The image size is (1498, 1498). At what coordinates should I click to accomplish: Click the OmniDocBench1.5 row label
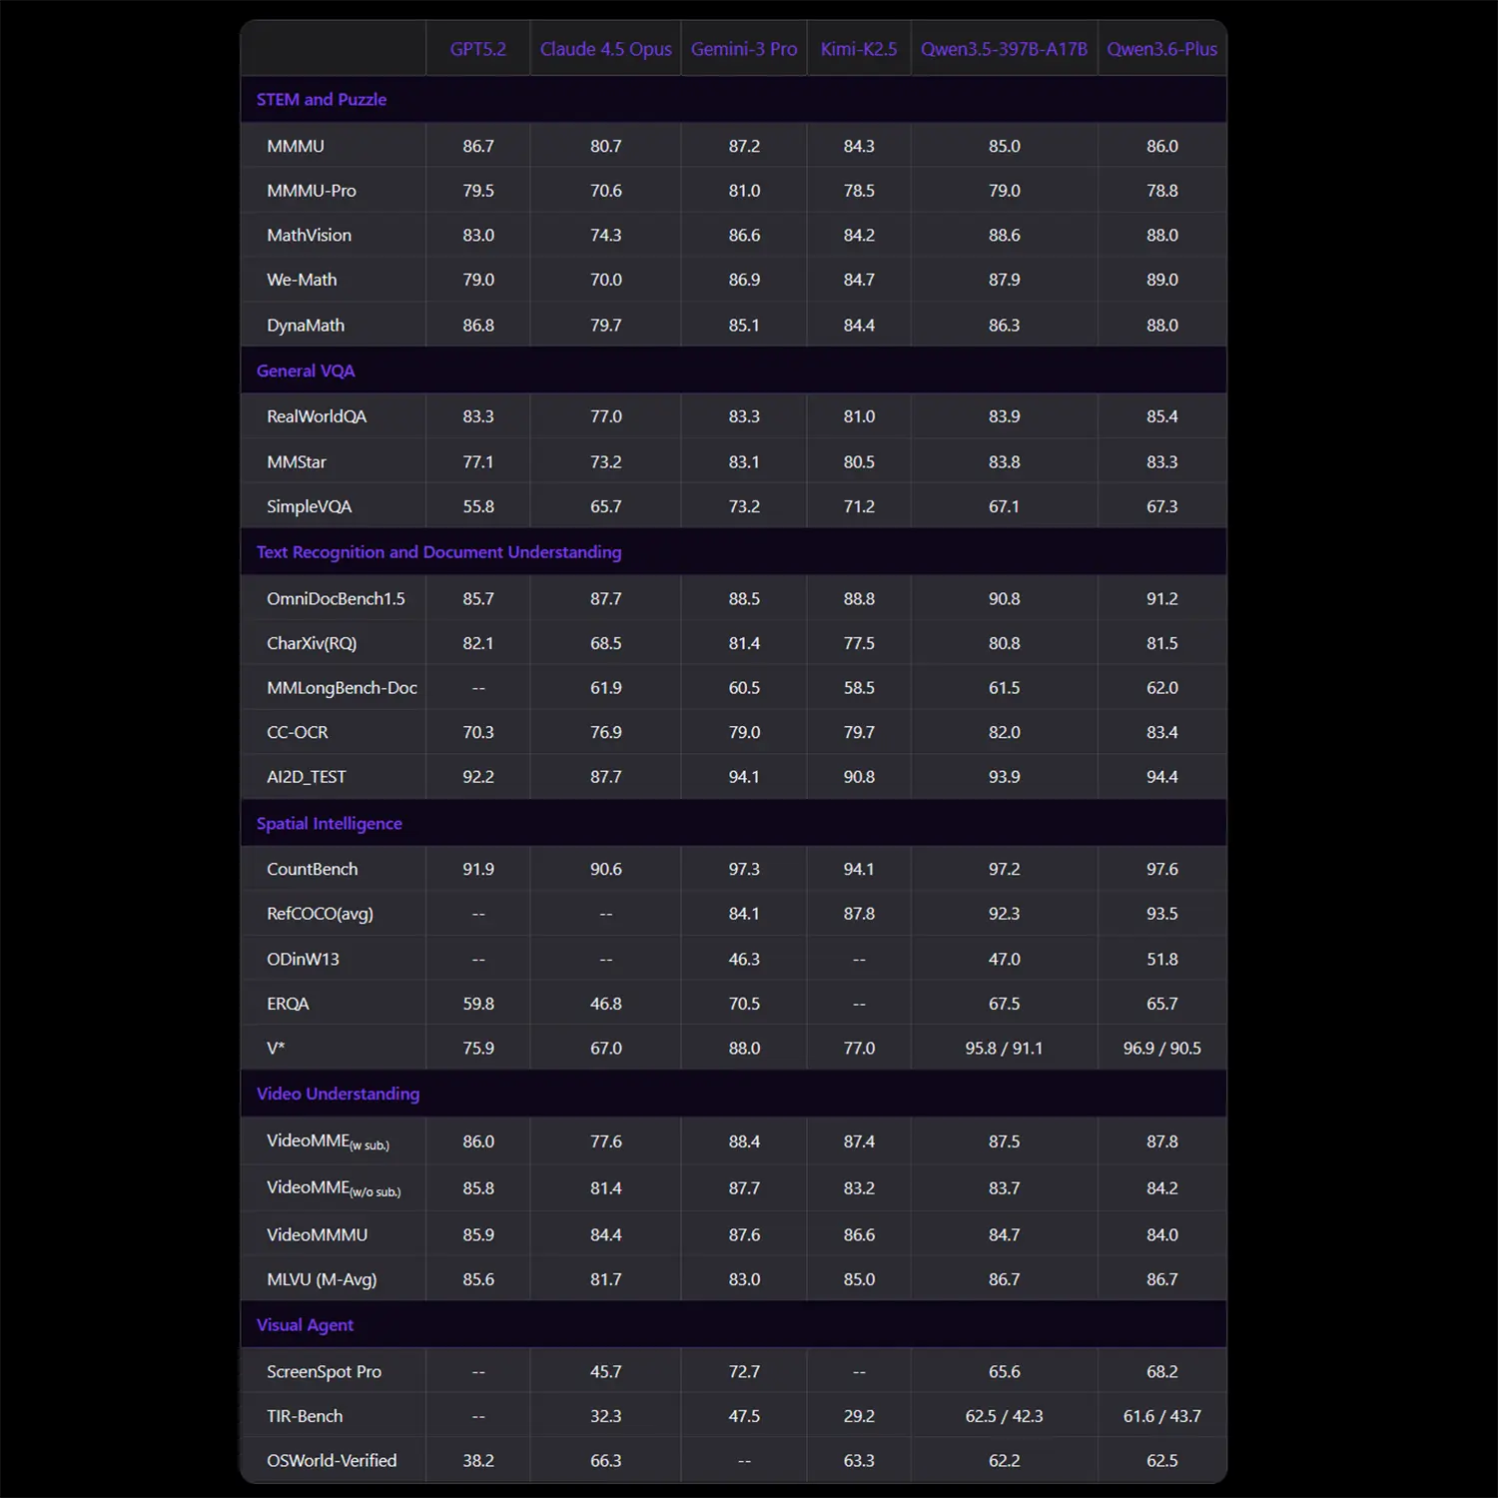pyautogui.click(x=336, y=599)
